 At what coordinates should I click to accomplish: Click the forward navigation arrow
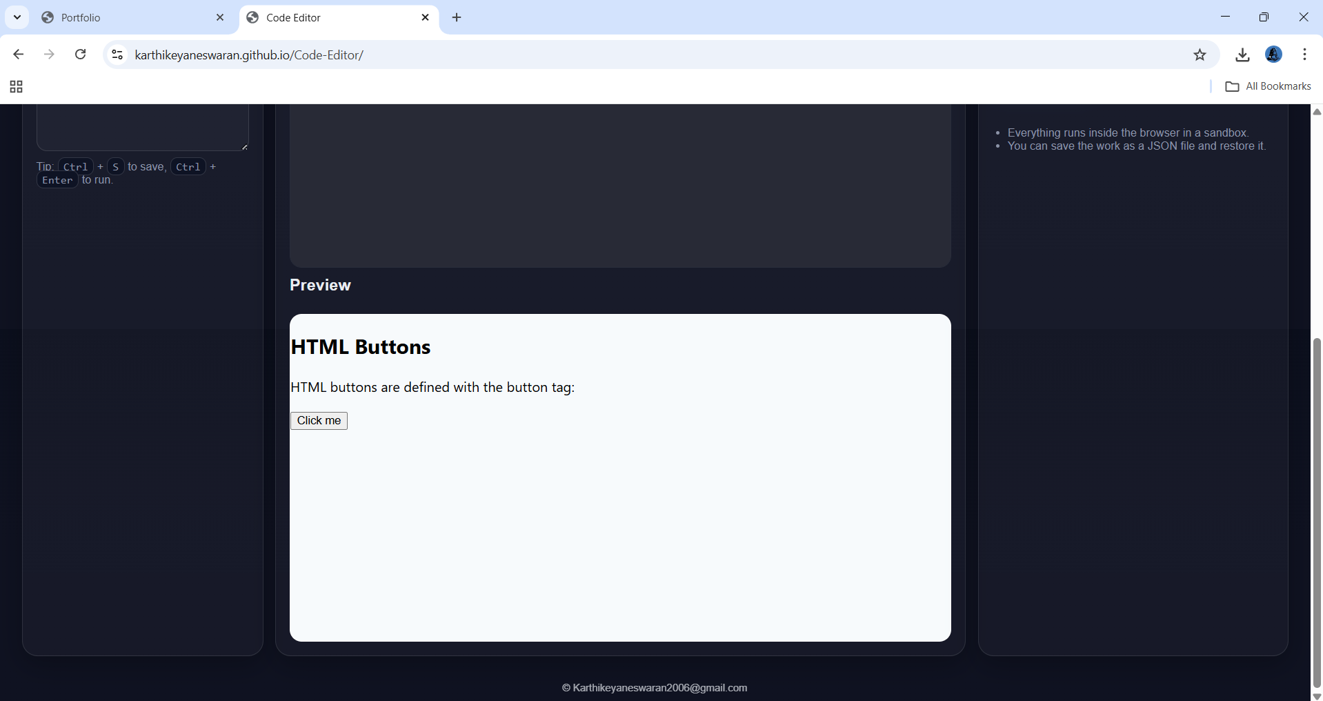(x=49, y=55)
